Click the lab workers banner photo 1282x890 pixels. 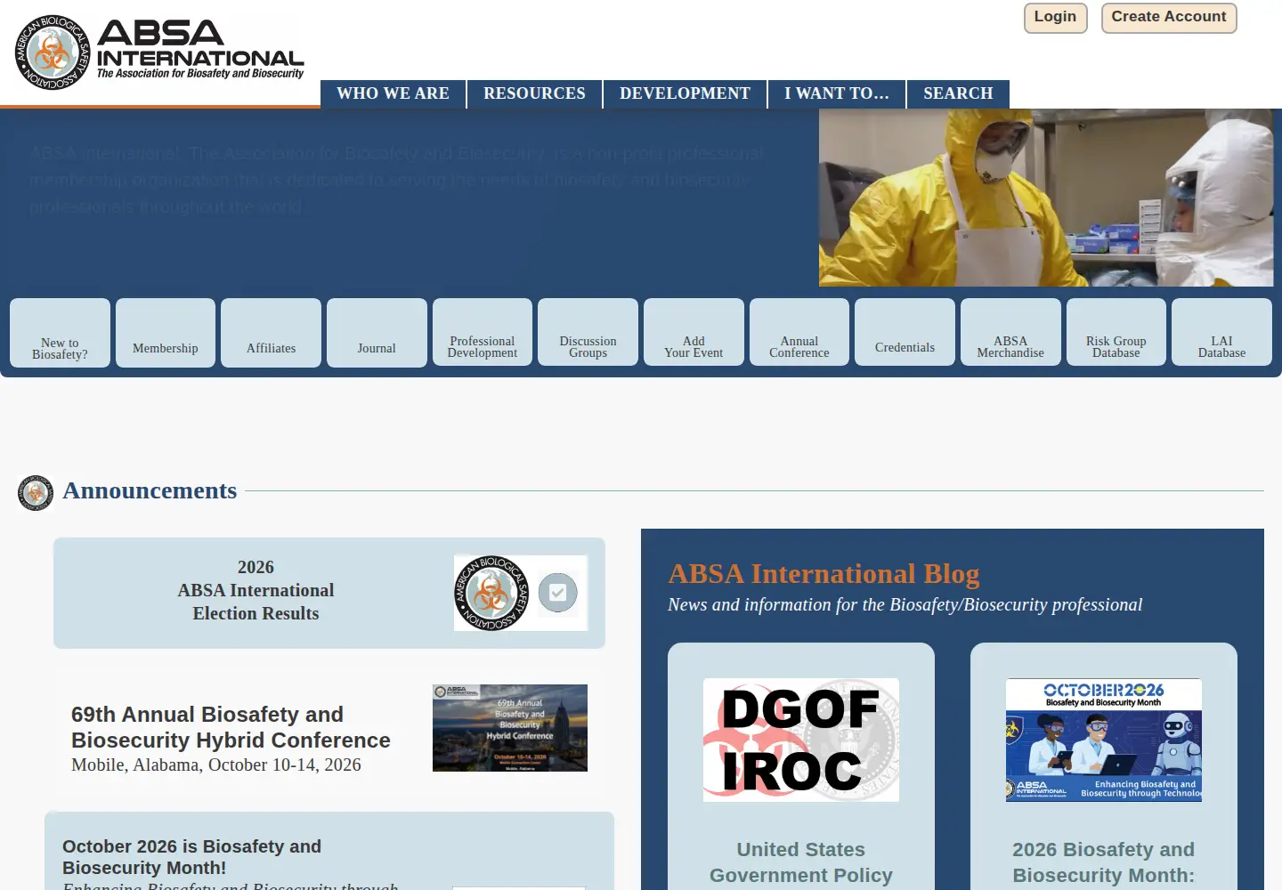(x=1046, y=198)
